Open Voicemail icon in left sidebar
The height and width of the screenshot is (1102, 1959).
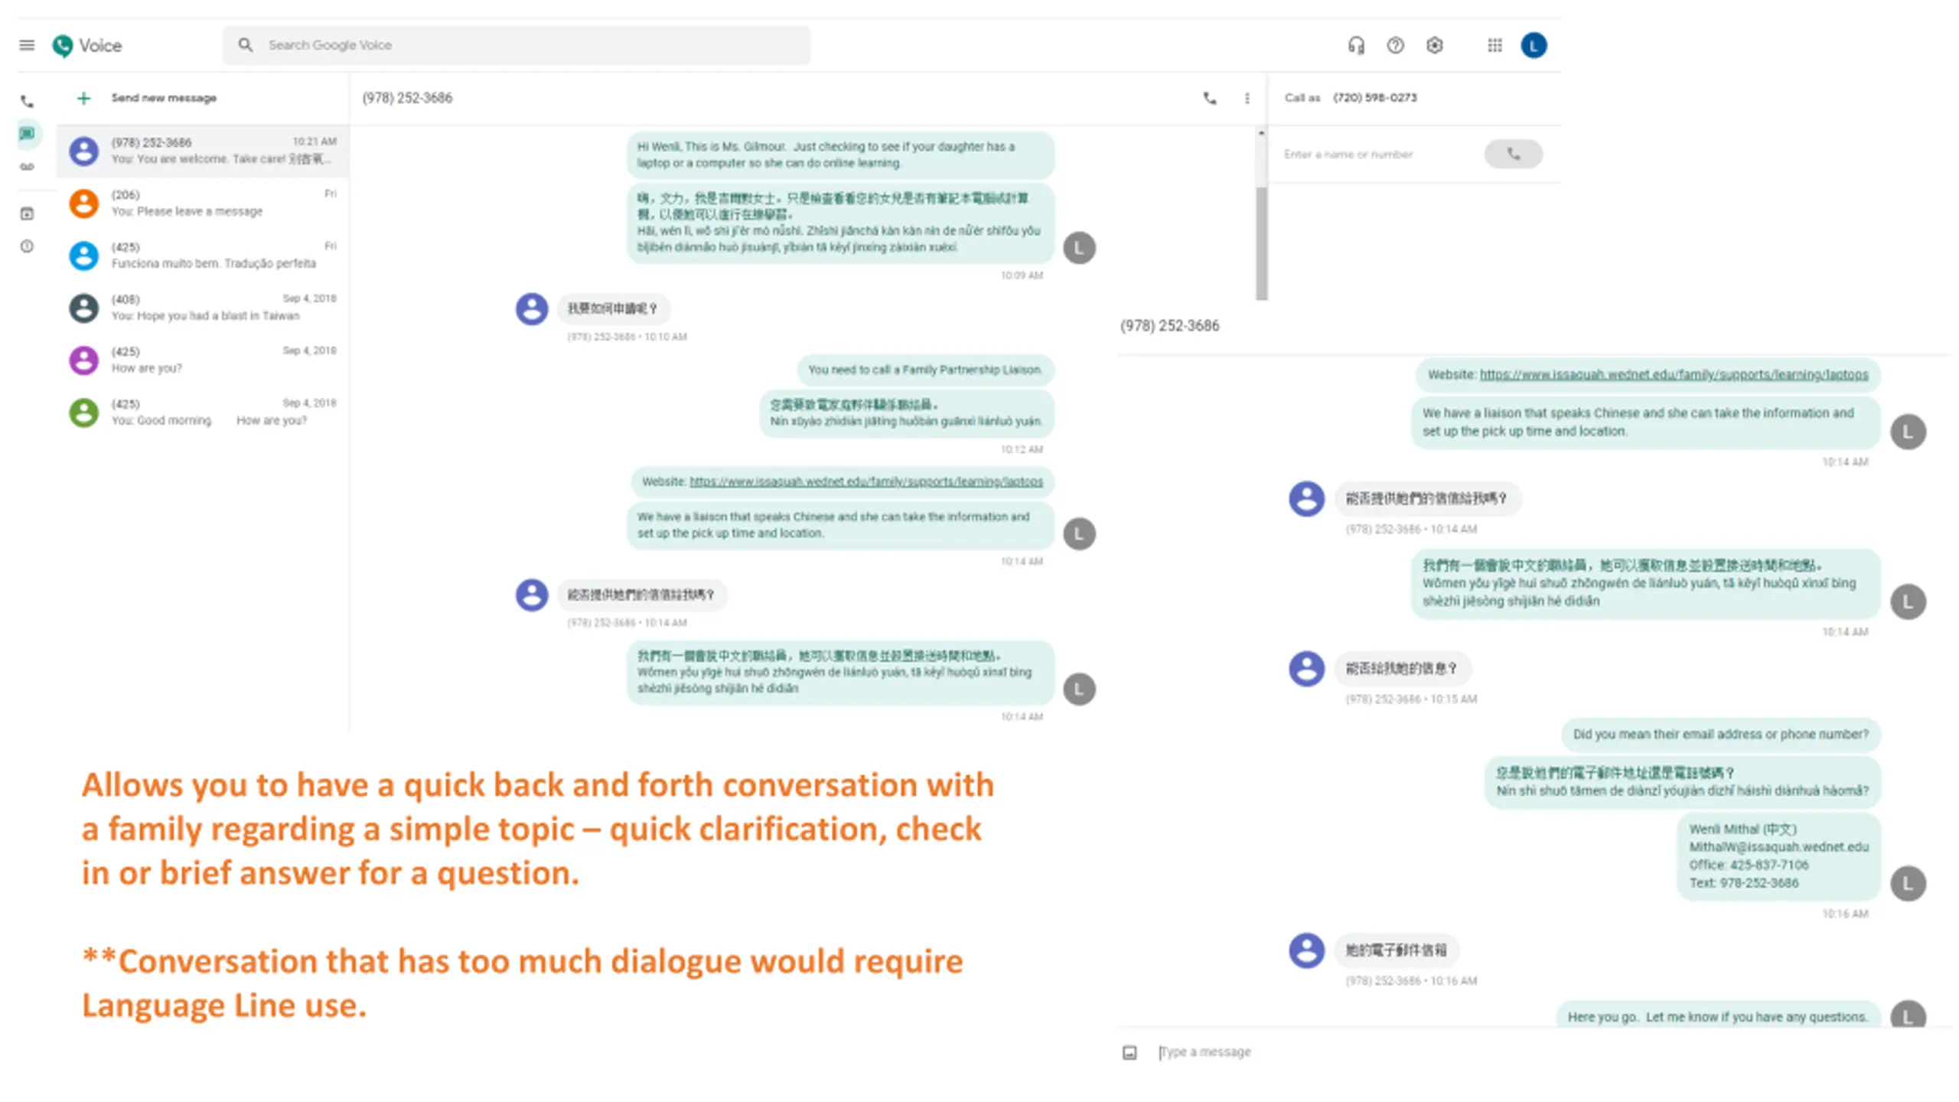(x=27, y=167)
